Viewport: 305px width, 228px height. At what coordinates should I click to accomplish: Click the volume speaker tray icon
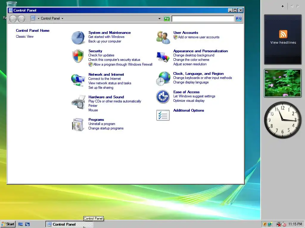click(x=284, y=224)
